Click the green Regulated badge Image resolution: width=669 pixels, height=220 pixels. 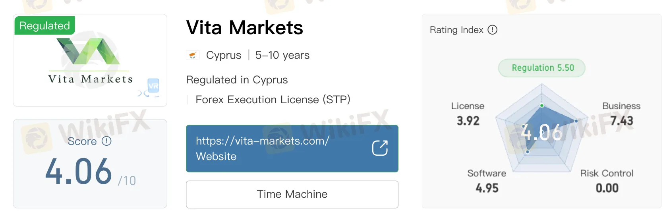click(44, 26)
